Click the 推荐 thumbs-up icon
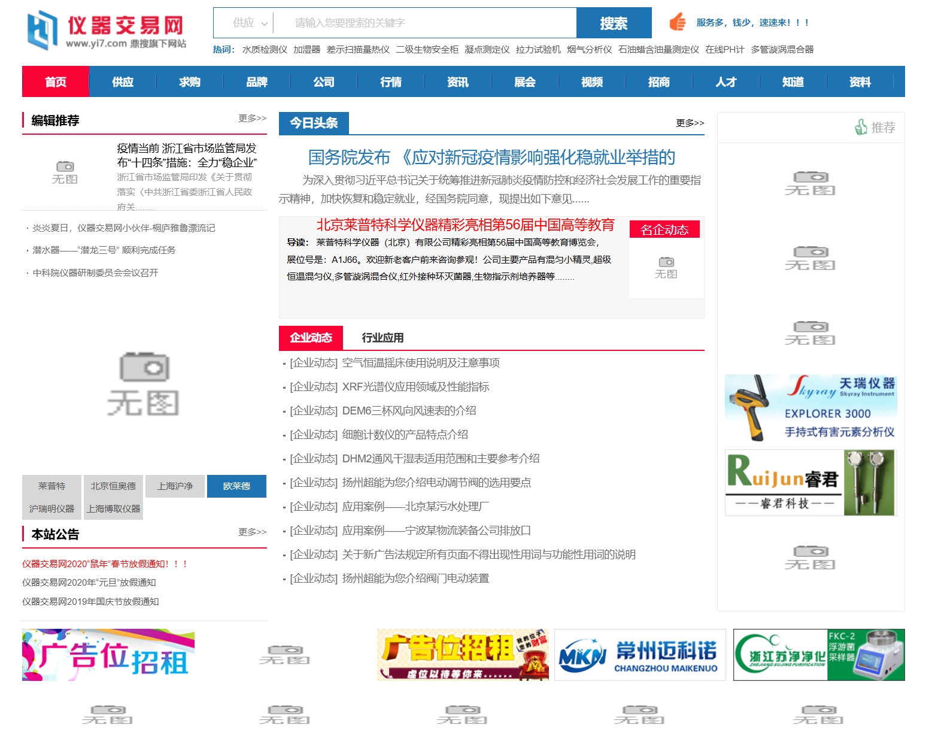Viewport: 941px width, 736px height. point(861,127)
